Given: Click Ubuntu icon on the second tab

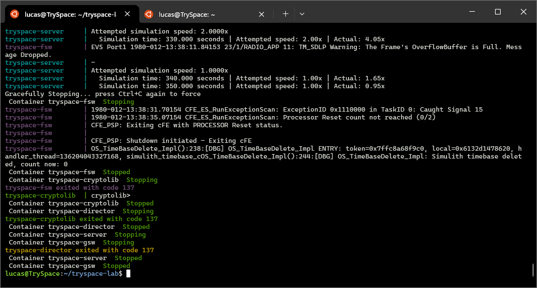Looking at the screenshot, I should 149,14.
